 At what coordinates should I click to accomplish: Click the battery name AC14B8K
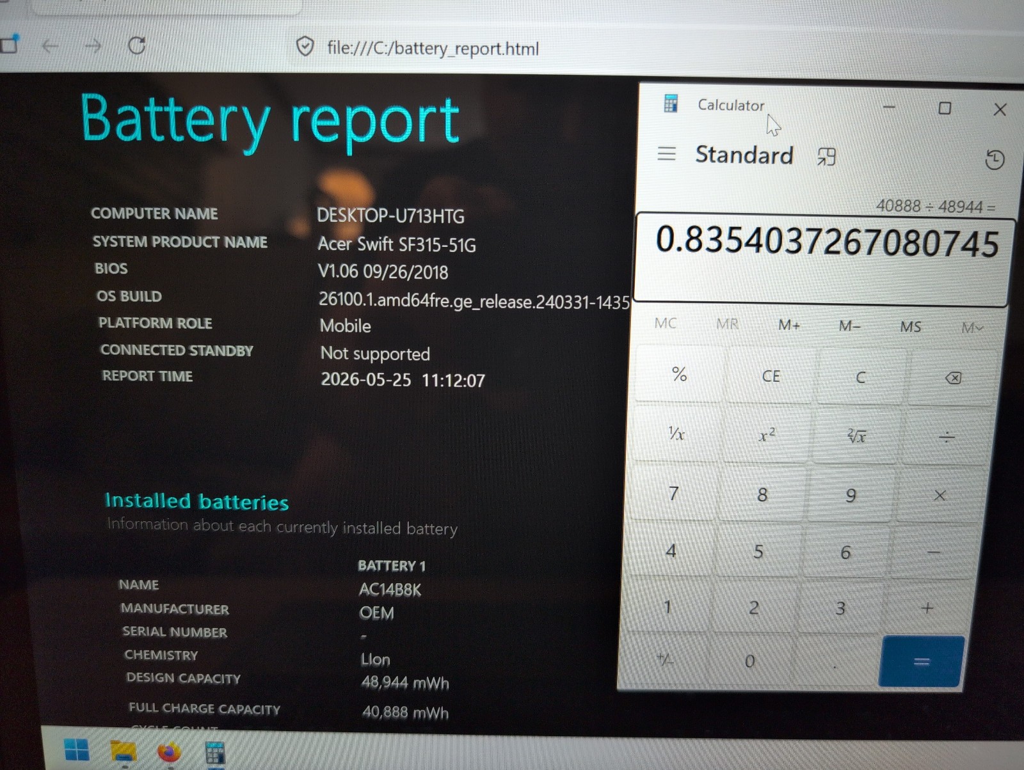tap(390, 589)
